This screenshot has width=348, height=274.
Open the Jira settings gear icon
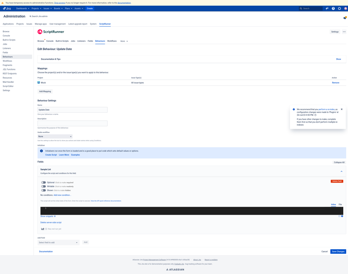(339, 8)
